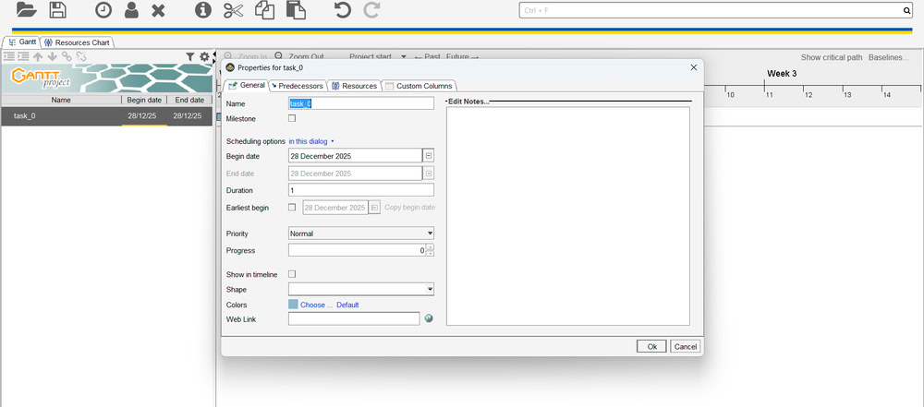Unindent task in the task toolbar

[x=8, y=56]
